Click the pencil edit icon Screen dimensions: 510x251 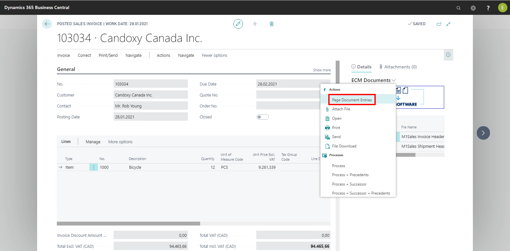pyautogui.click(x=238, y=24)
